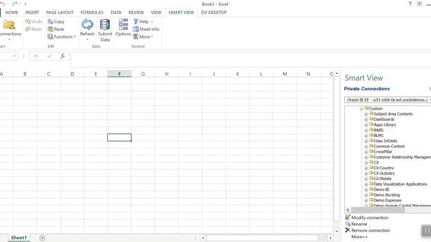
Task: Click the Paste icon in Edit group
Action: tap(51, 29)
